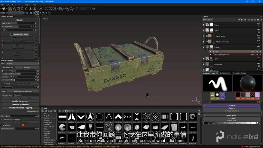Enable the Wireframe checkbox
Screen dimensions: 263x148
click(2, 125)
